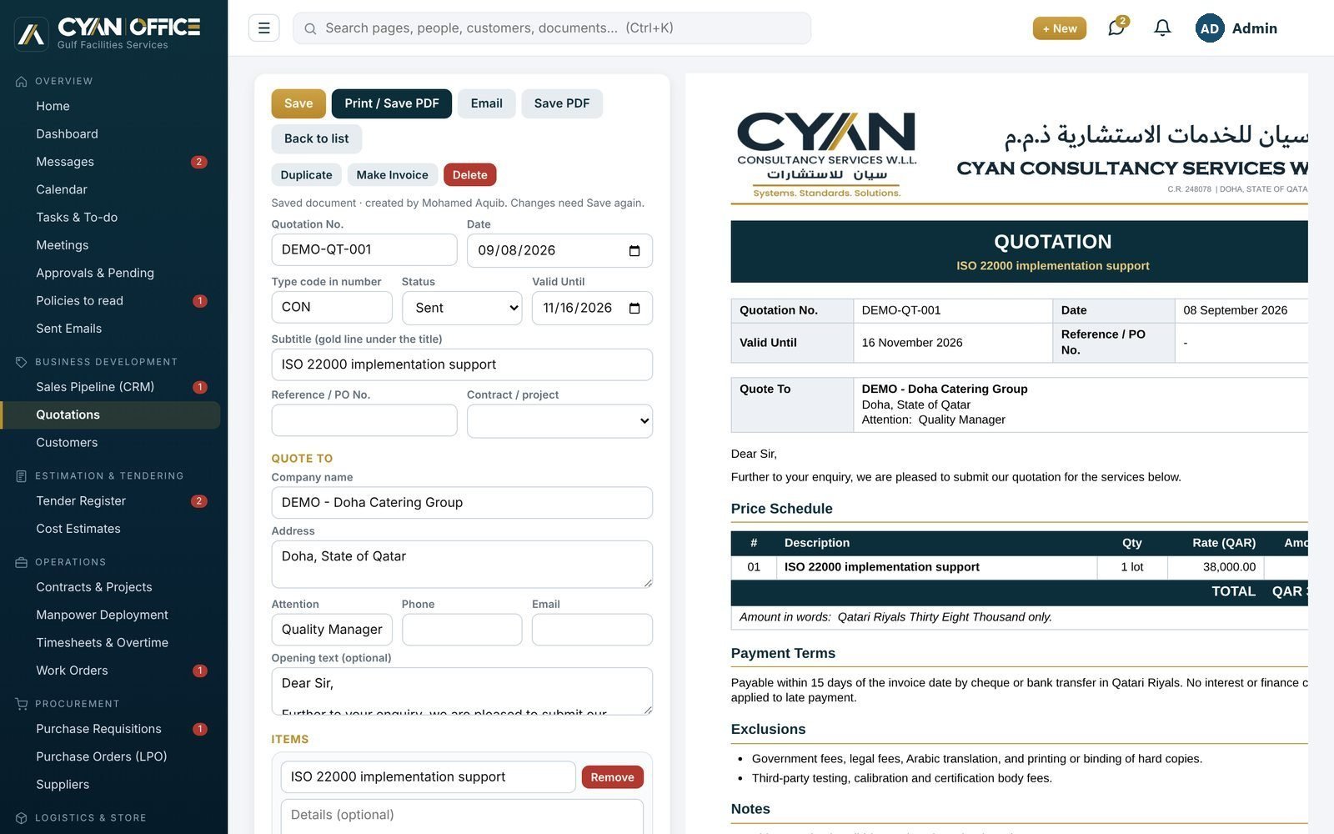Click the Email button
Viewport: 1334px width, 834px height.
(486, 103)
